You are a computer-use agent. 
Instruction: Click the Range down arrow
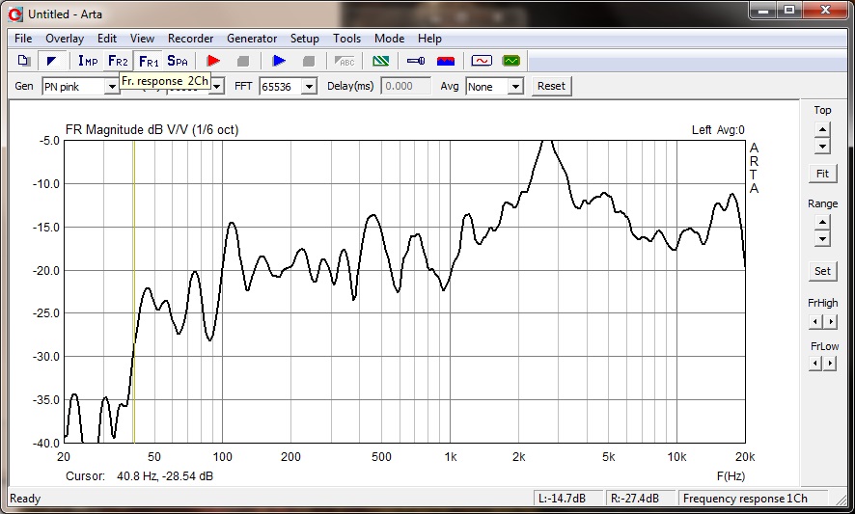coord(822,239)
